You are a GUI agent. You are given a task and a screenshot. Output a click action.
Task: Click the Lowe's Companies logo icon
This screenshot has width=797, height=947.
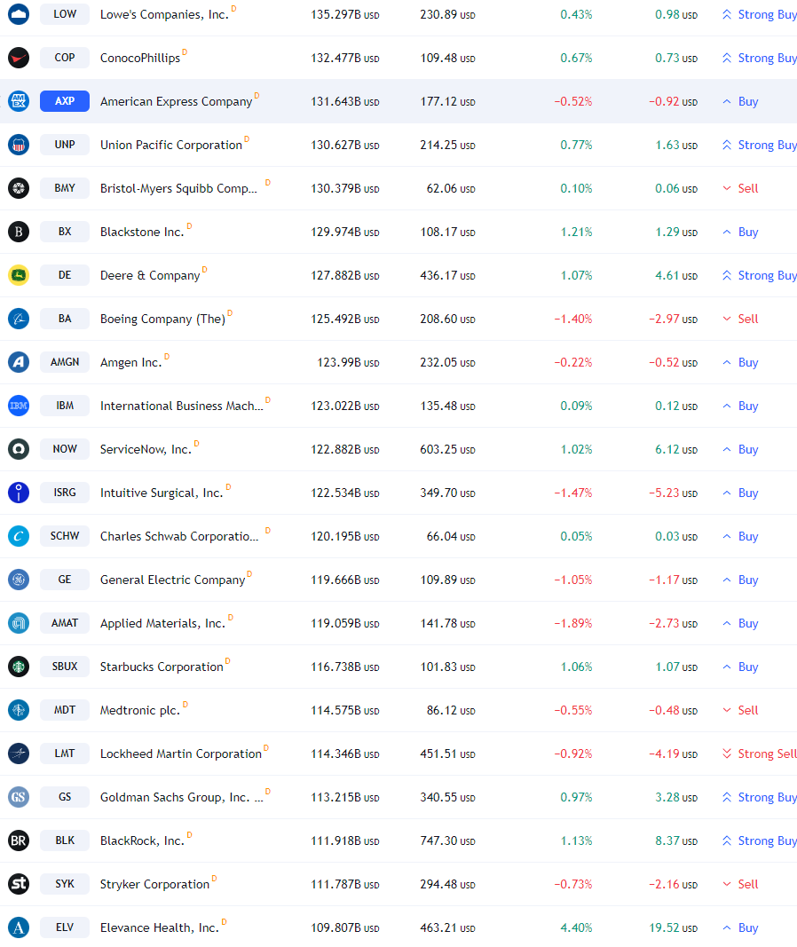(19, 14)
